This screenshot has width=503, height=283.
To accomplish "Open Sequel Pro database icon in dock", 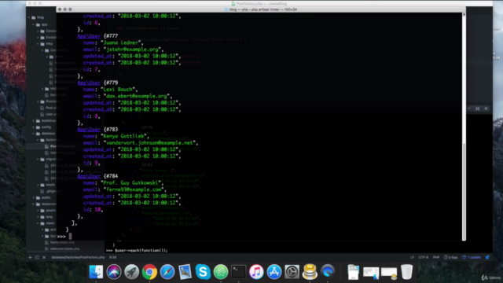I will pyautogui.click(x=310, y=272).
